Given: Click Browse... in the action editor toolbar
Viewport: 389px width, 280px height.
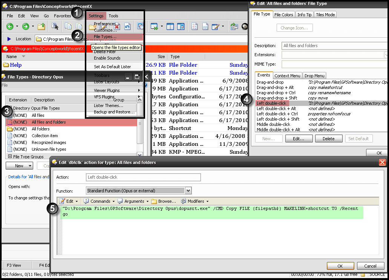Looking at the screenshot, I should (164, 201).
